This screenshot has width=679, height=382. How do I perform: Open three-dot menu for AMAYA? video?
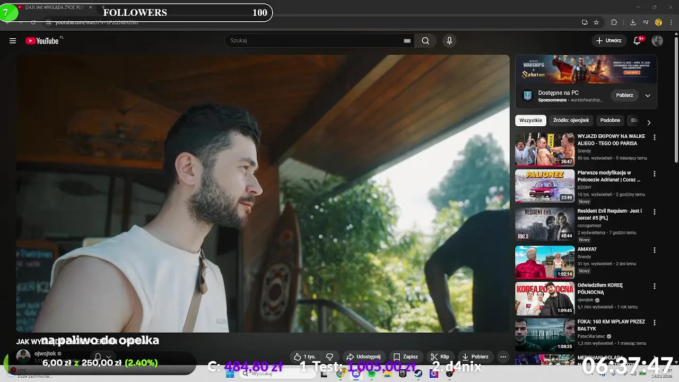(654, 250)
